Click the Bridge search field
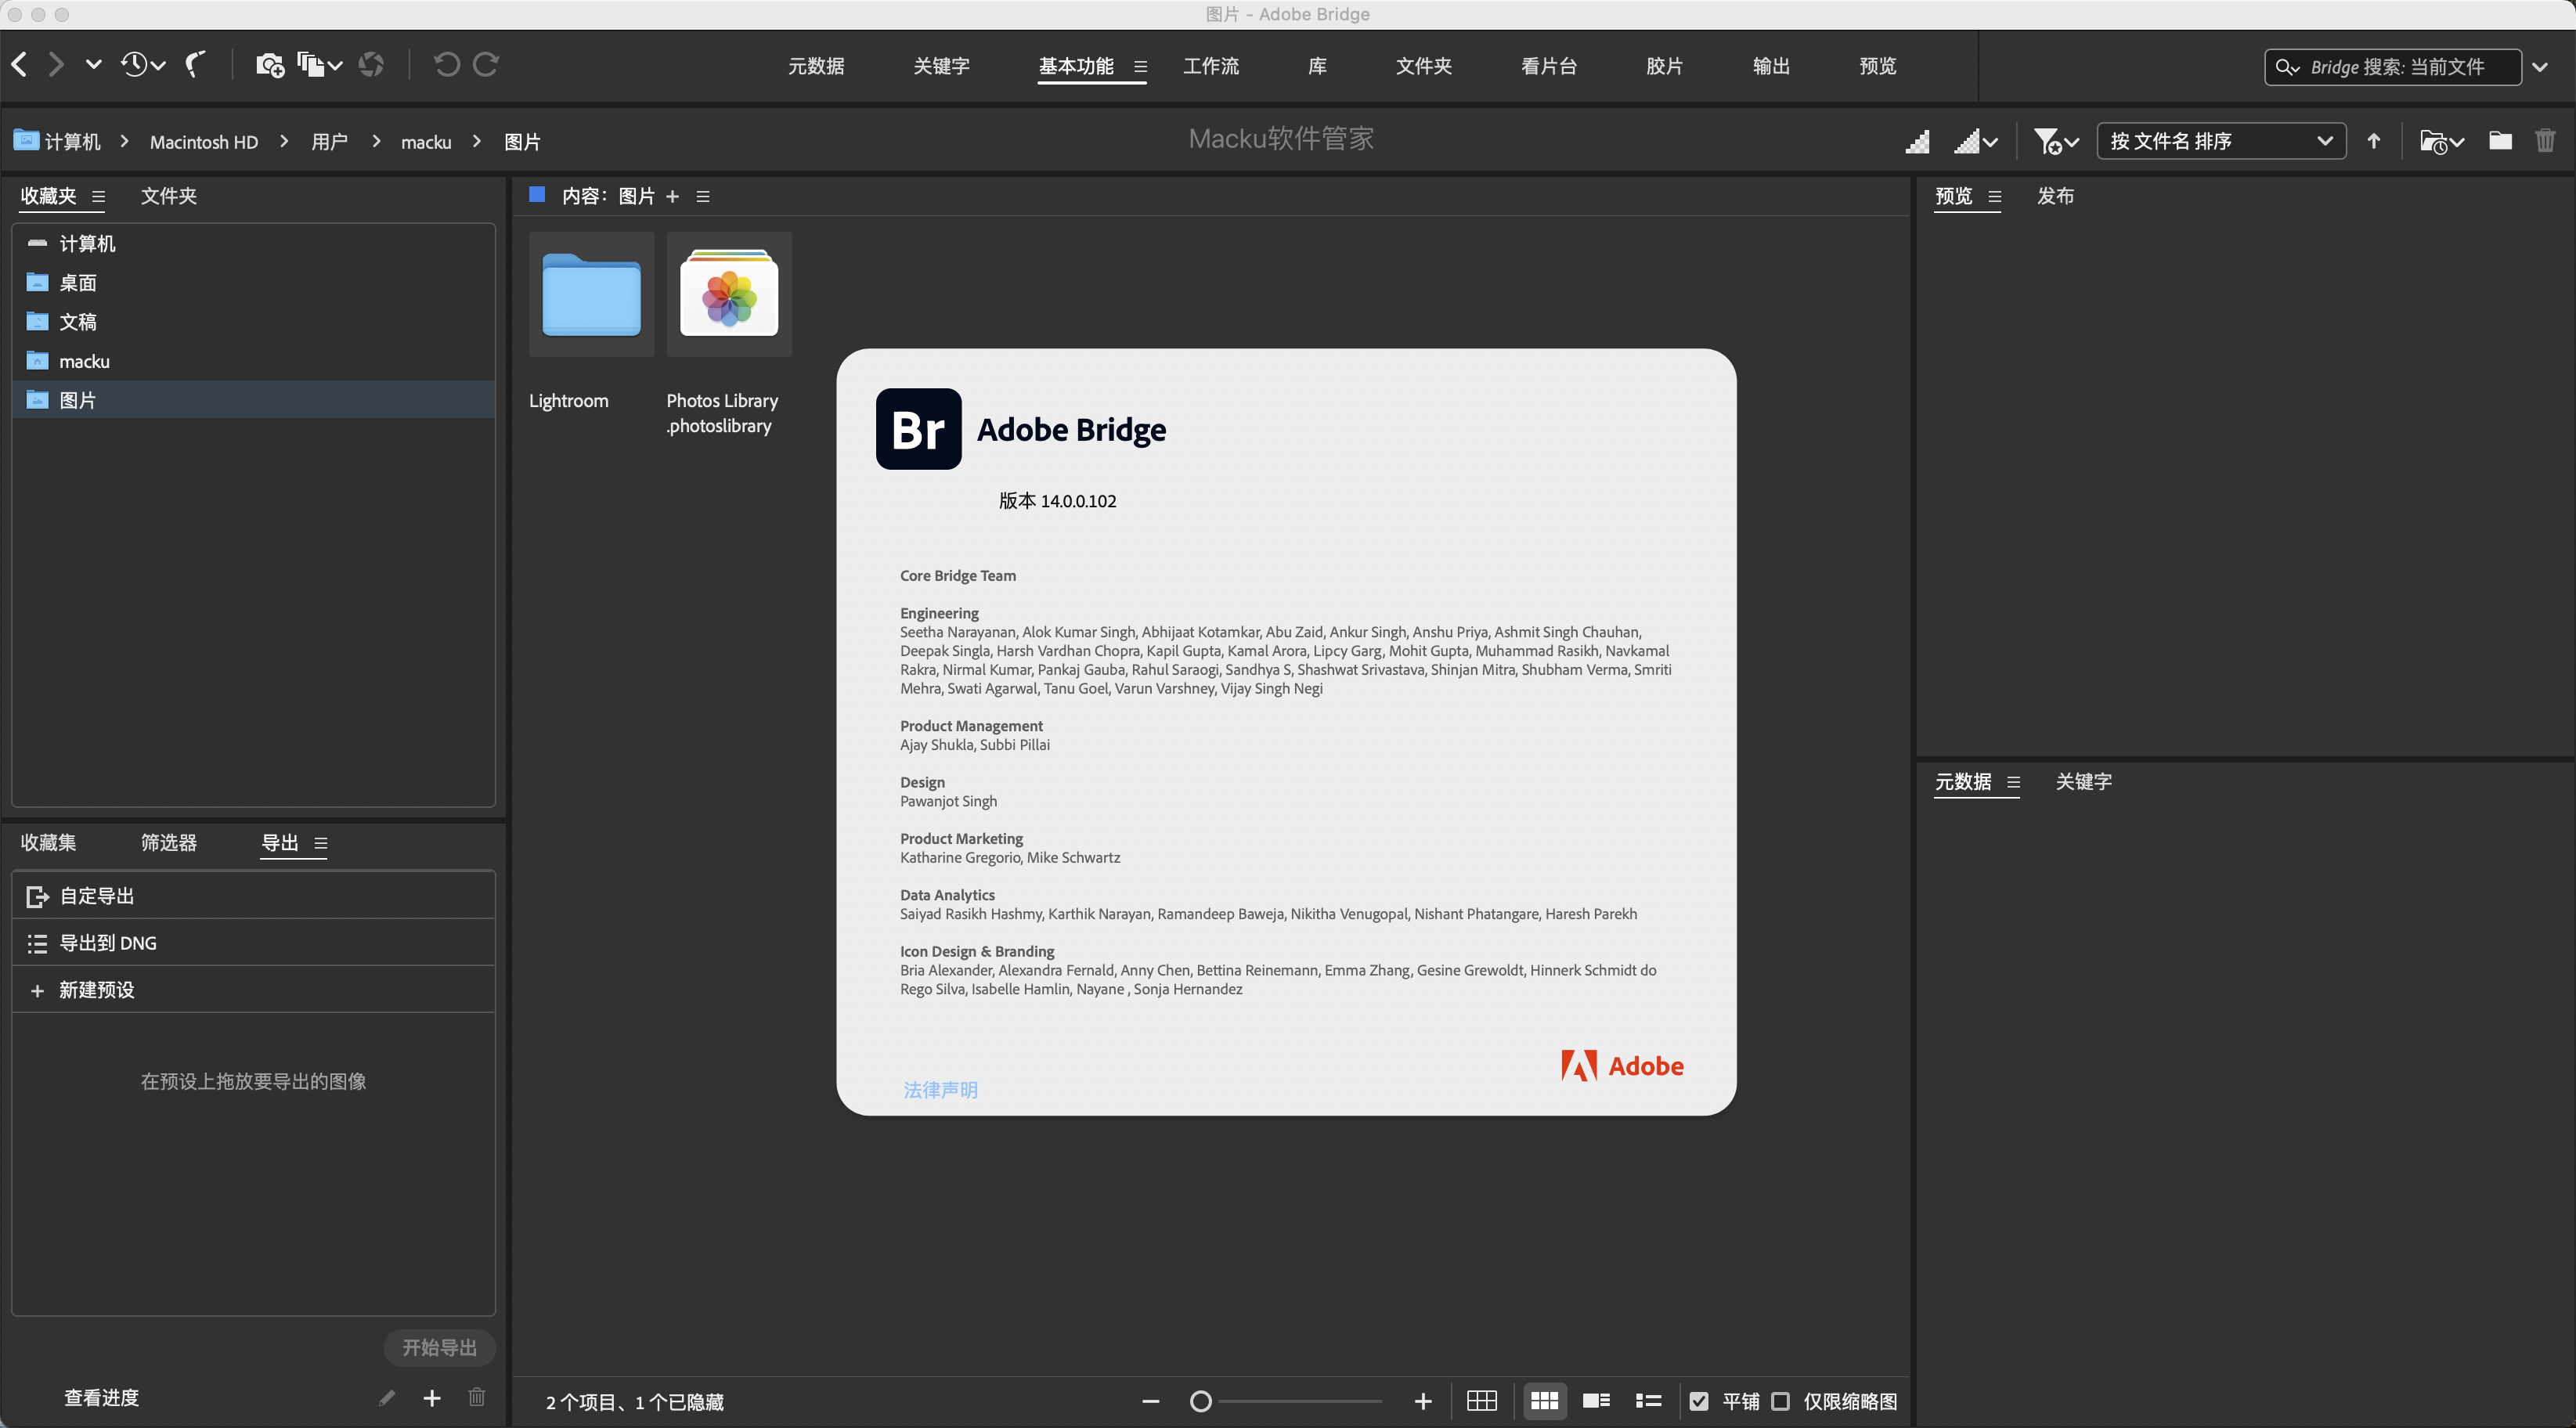The image size is (2576, 1428). pos(2393,67)
